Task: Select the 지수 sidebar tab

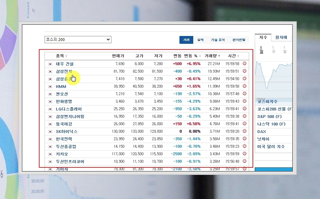Action: click(263, 38)
